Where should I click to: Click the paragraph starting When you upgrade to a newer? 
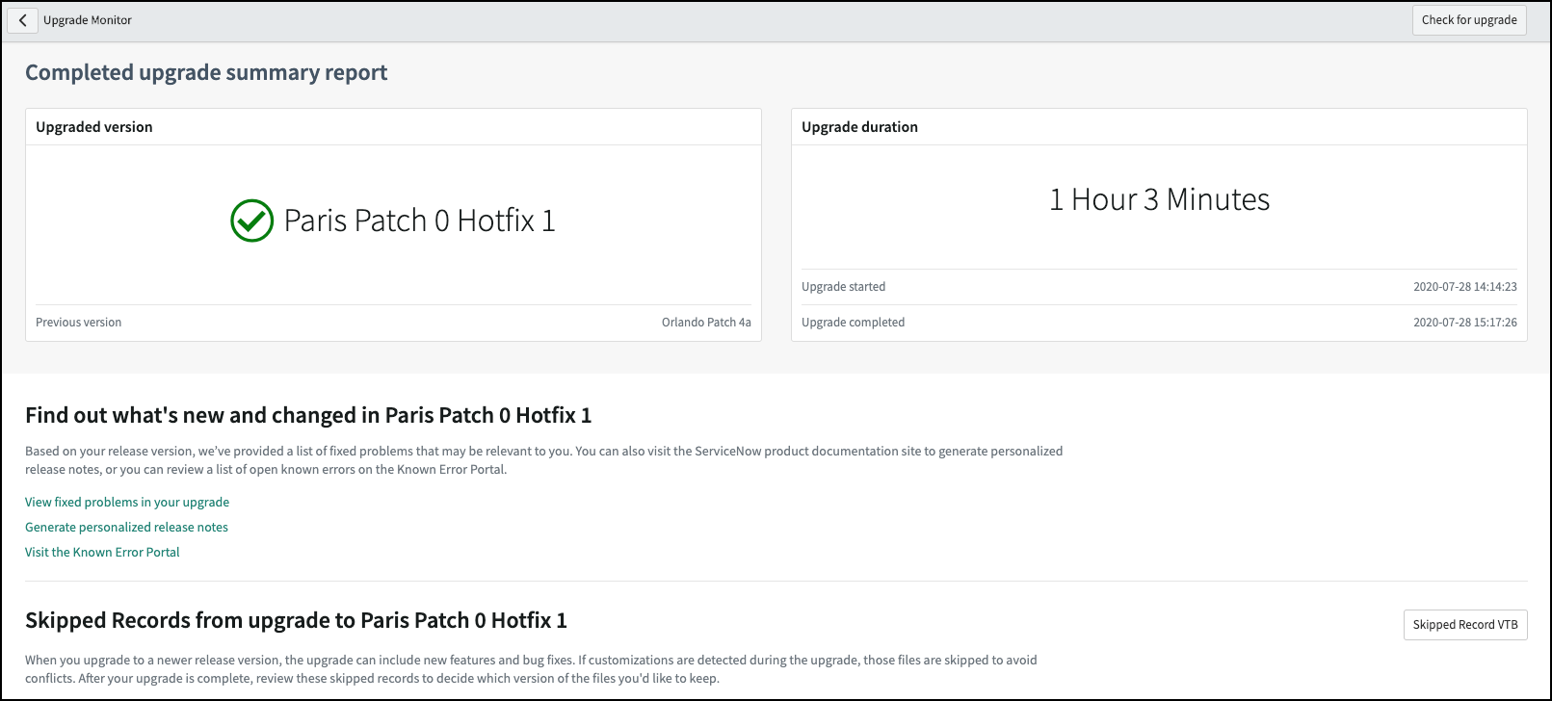(531, 669)
